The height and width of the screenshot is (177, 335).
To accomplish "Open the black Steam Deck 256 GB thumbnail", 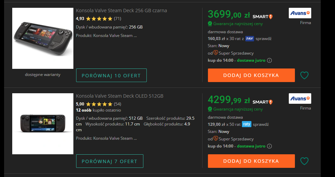I will [43, 38].
